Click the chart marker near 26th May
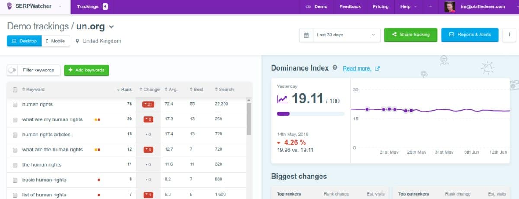The image size is (519, 199). (411, 111)
